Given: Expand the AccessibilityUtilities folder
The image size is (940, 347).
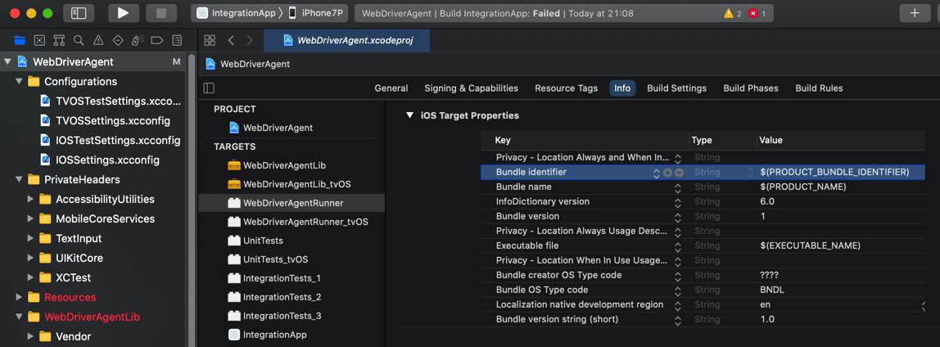Looking at the screenshot, I should click(30, 200).
